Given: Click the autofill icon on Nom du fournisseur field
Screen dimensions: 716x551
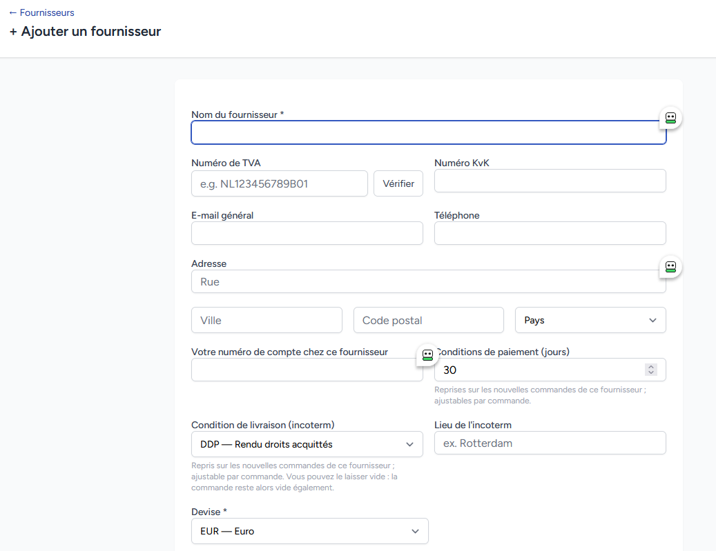Looking at the screenshot, I should tap(670, 118).
